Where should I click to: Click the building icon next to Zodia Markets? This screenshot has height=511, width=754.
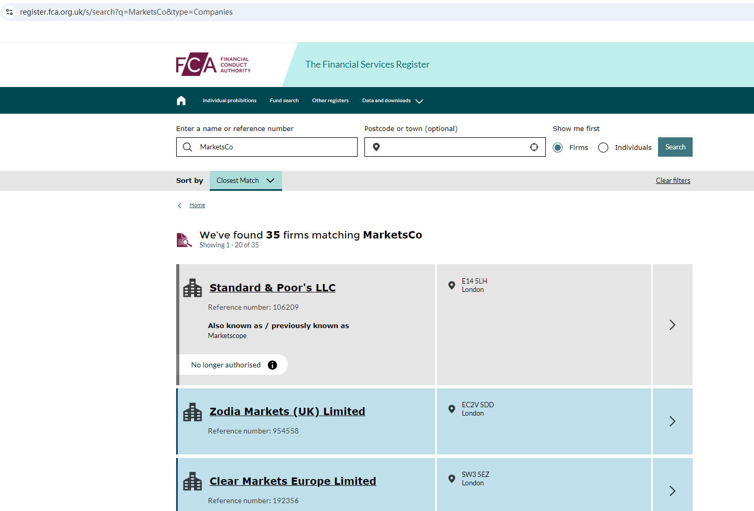pos(192,412)
